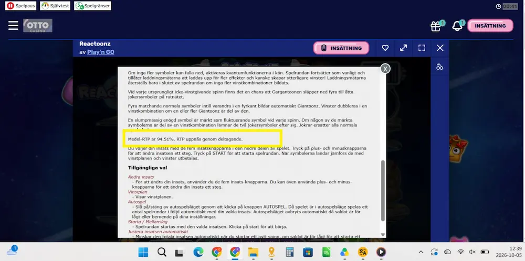Open the gift rewards icon
The image size is (525, 261).
[436, 26]
